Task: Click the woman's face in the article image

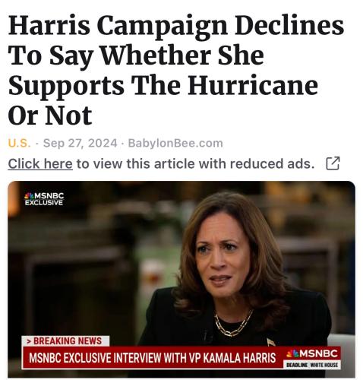Action: [222, 257]
